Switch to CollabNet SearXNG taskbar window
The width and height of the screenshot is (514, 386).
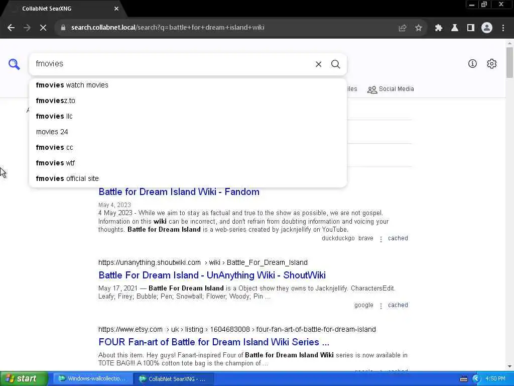(x=174, y=379)
